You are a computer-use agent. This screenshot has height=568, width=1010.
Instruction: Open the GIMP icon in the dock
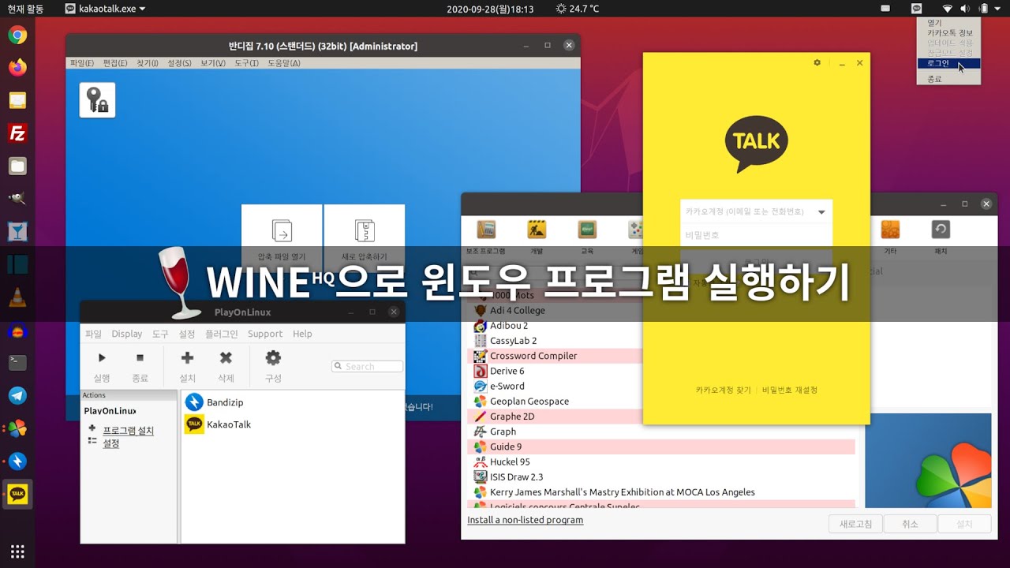click(17, 199)
